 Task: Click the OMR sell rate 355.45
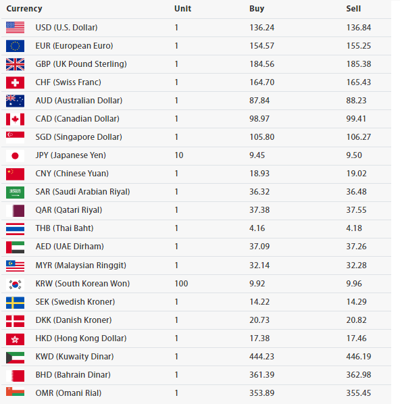pyautogui.click(x=359, y=393)
